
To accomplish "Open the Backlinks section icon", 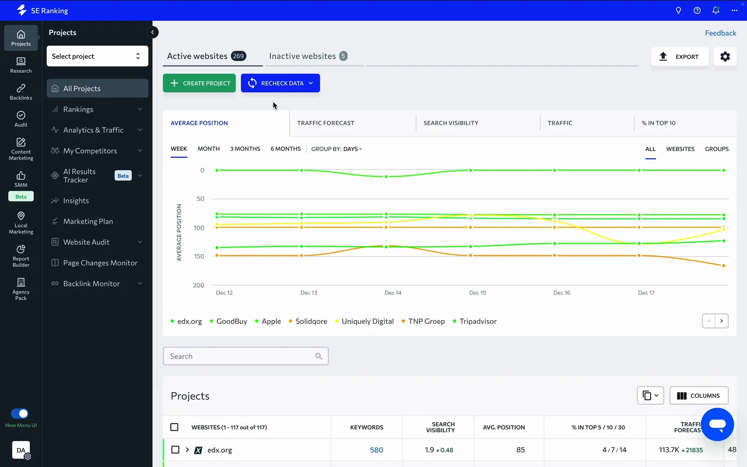I will pos(21,92).
